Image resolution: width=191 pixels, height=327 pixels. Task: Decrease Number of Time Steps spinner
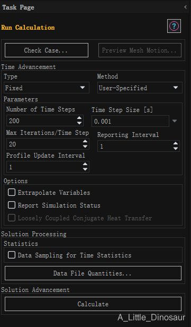coord(79,123)
